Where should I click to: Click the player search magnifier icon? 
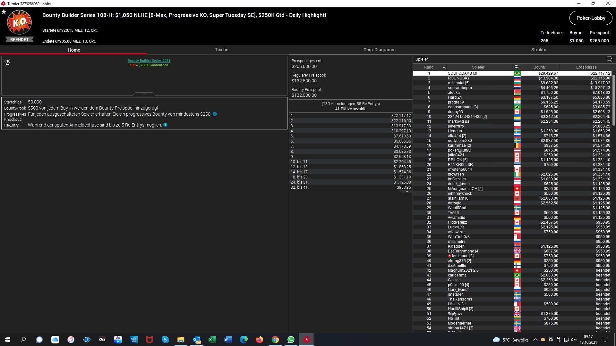click(609, 59)
